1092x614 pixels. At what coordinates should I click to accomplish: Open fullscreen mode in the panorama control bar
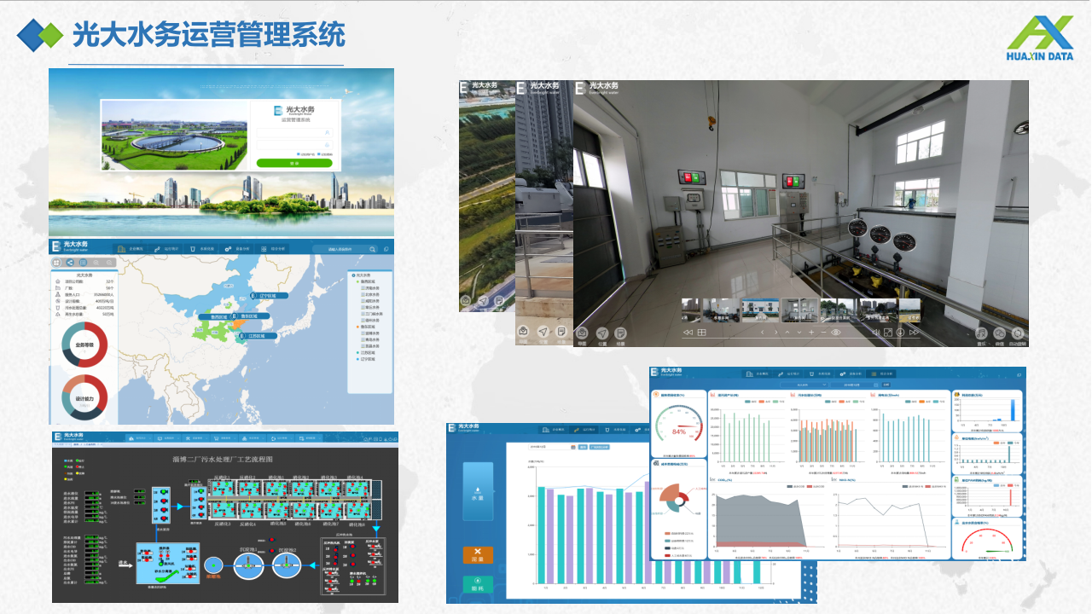(x=888, y=332)
